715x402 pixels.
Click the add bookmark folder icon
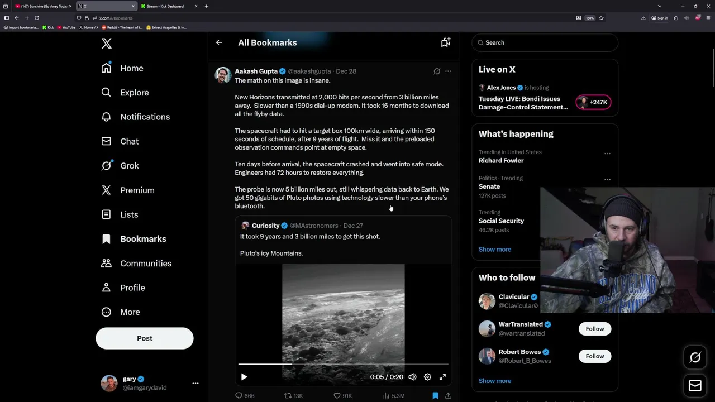[446, 42]
